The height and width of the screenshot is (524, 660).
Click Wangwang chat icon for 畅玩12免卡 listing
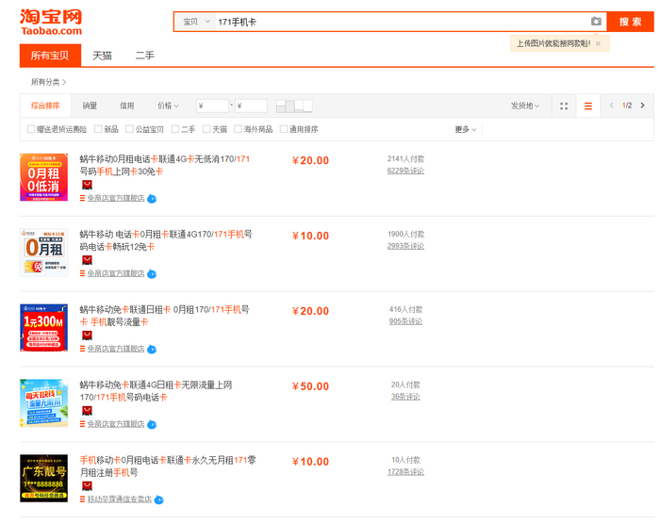click(152, 274)
